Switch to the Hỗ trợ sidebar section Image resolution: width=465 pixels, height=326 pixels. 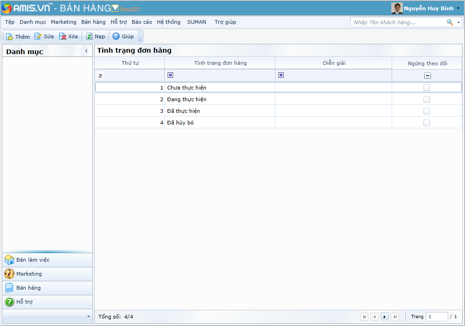(x=24, y=302)
